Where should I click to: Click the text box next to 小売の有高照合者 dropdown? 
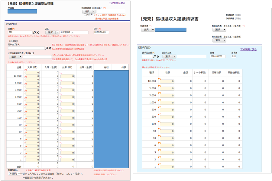point(37,57)
